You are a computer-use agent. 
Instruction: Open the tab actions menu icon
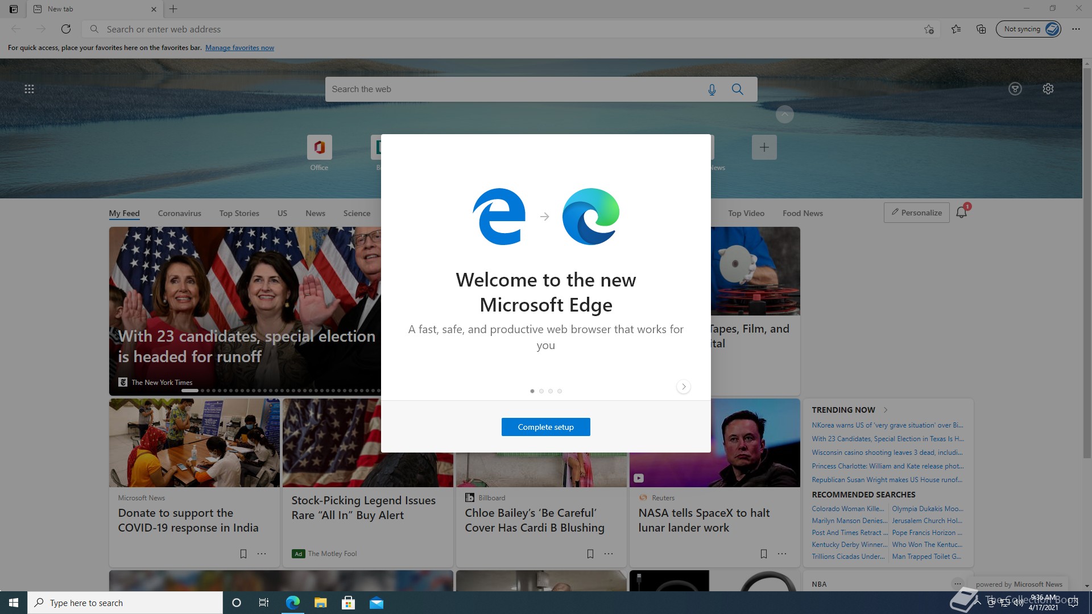click(14, 9)
